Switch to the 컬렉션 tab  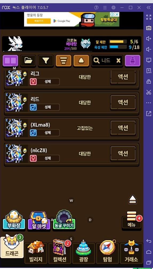[x=60, y=253]
